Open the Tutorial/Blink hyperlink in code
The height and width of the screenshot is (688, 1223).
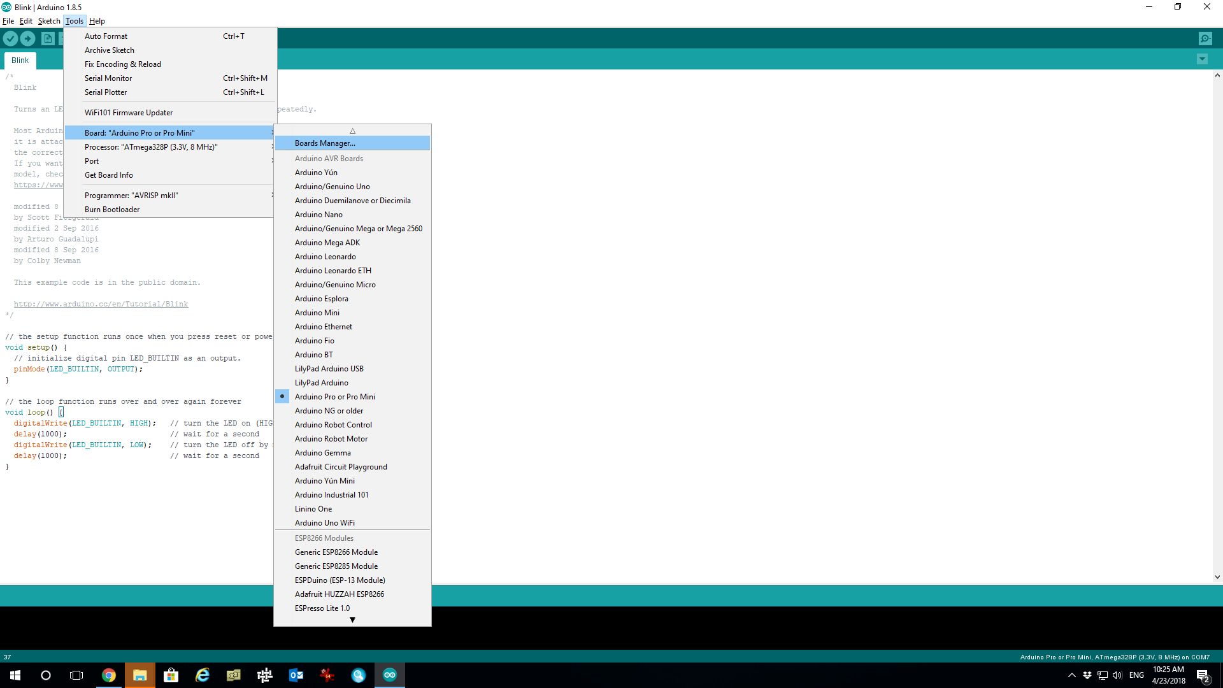coord(101,304)
